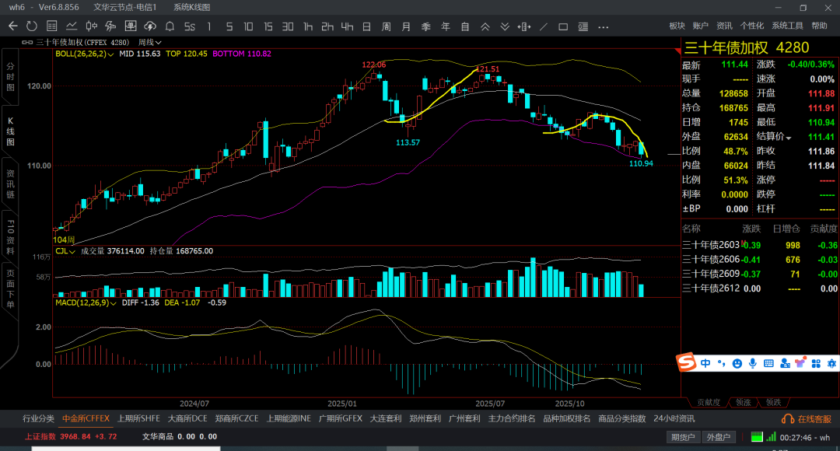The image size is (840, 451).
Task: Toggle Sogou 中 Chinese/English mode
Action: click(705, 363)
